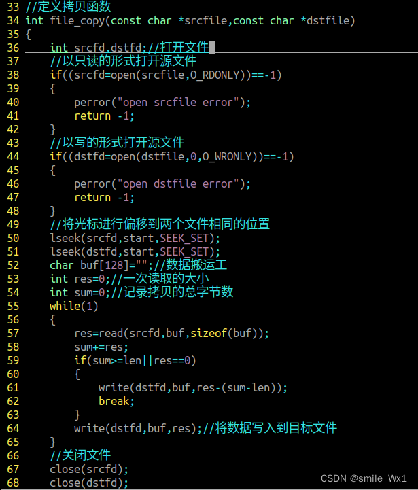
Task: Click 'res=0;' on line 53
Action: 92,279
